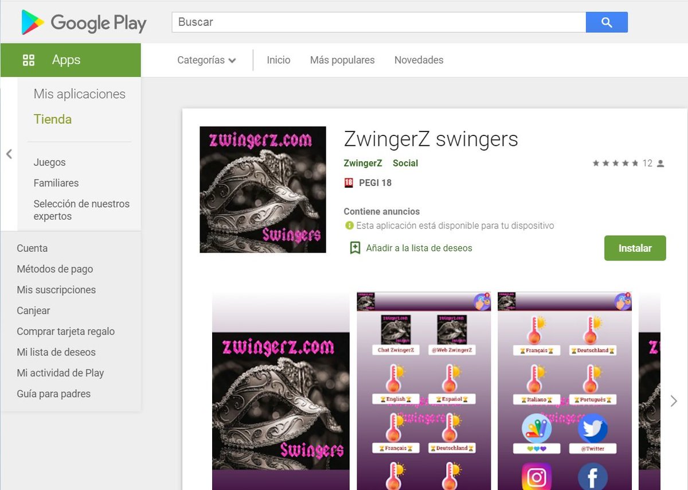Click the Deutschland label in third screenshot
The height and width of the screenshot is (490, 688).
[x=593, y=350]
